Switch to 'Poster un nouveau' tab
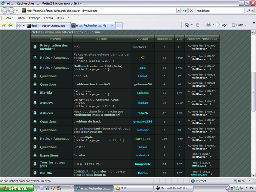 pyautogui.click(x=48, y=26)
